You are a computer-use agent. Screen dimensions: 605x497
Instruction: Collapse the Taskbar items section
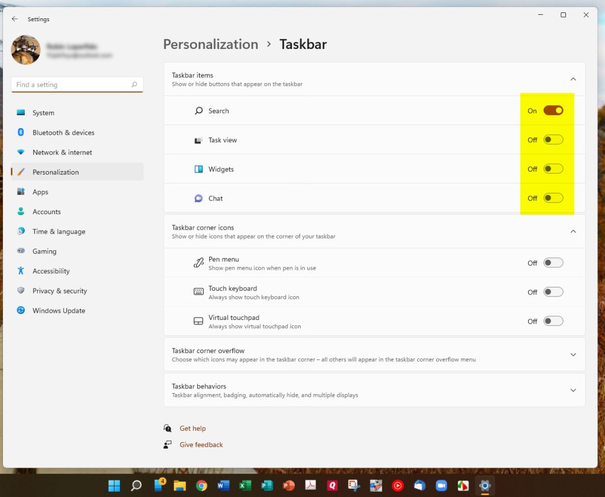[x=573, y=79]
